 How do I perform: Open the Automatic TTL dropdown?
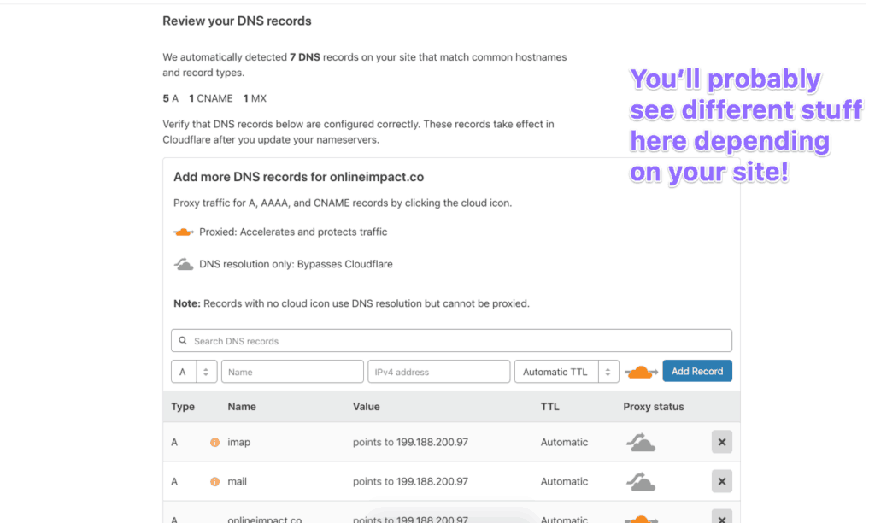click(x=567, y=372)
